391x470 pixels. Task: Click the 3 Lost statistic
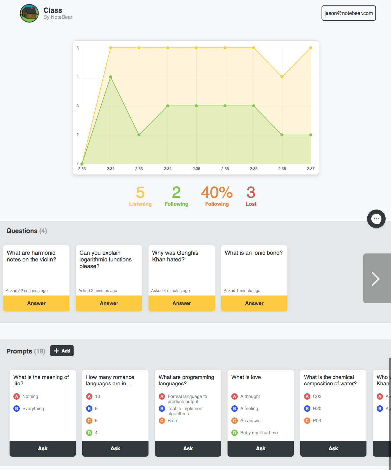pyautogui.click(x=251, y=196)
